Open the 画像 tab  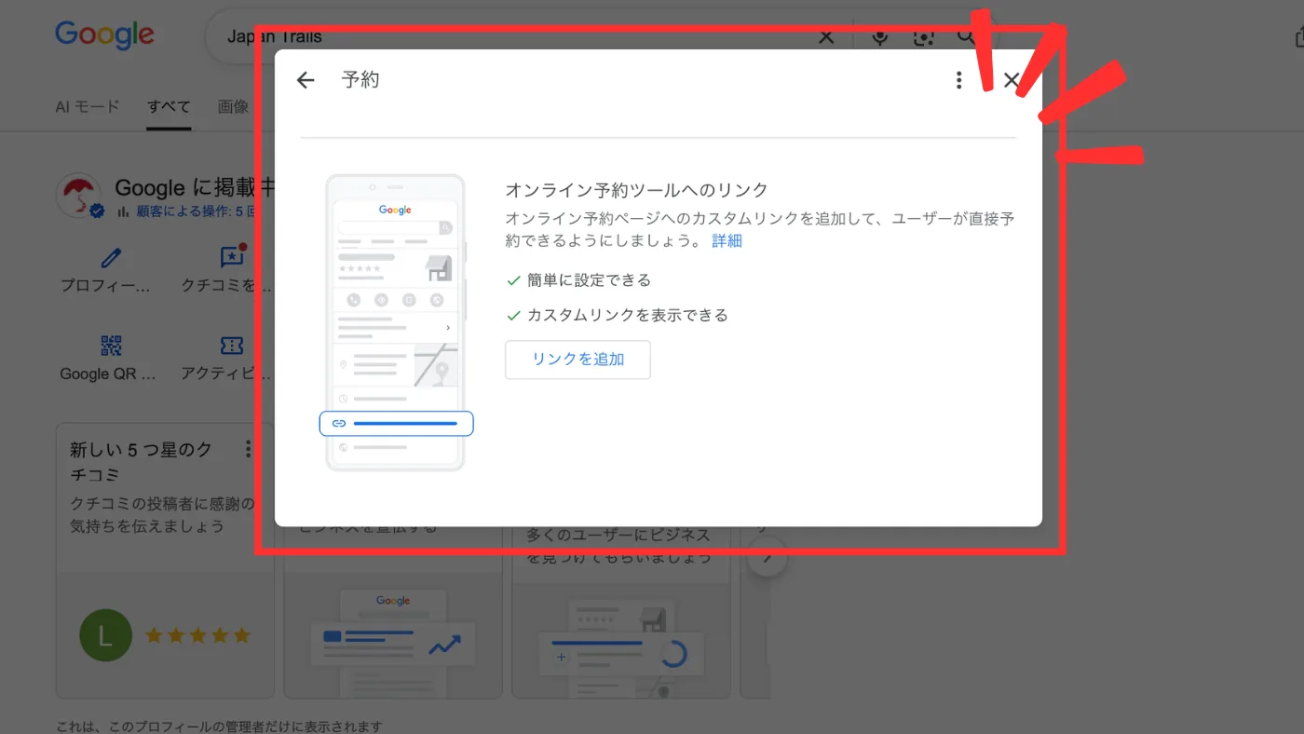point(233,106)
